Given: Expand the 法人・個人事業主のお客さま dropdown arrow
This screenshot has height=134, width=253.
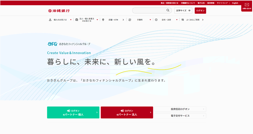Looking at the screenshot, I should pos(97,20).
